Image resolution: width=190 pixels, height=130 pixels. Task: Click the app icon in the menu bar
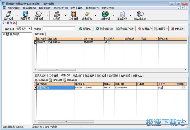coord(5,8)
